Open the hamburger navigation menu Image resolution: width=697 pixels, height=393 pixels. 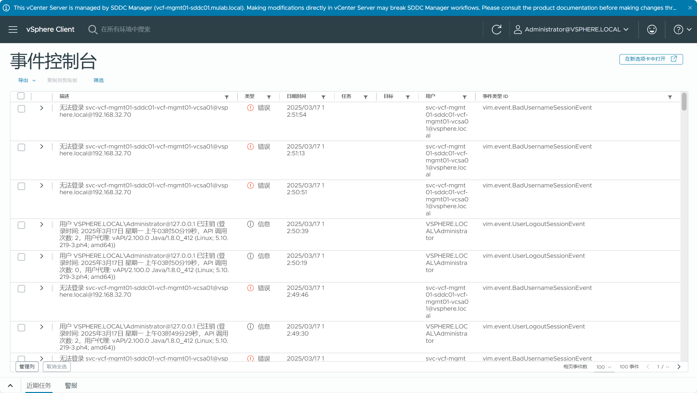[x=13, y=30]
